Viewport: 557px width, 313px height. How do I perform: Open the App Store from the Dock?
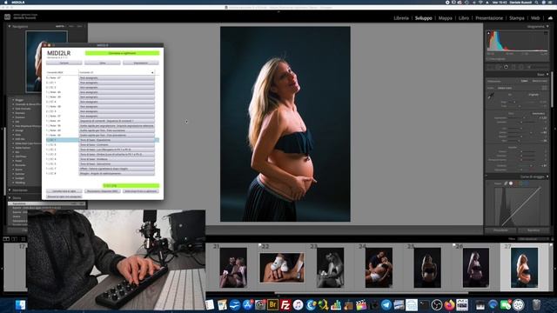tap(247, 305)
